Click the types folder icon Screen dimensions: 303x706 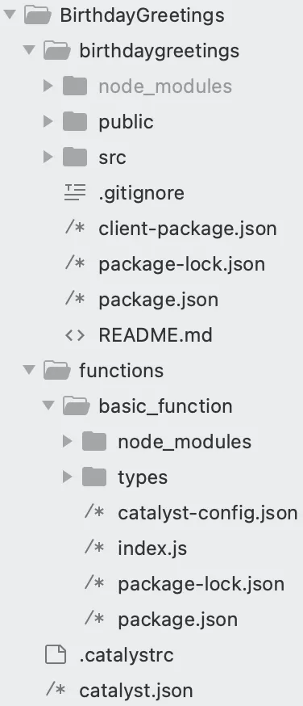coord(94,477)
